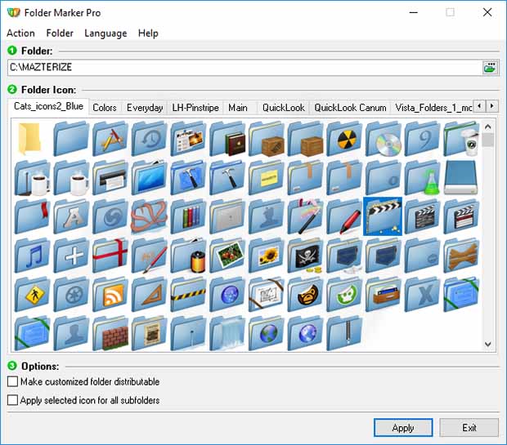Choose the coffee cup with router folder icon
Screen dimensions: 507x445
(31, 177)
